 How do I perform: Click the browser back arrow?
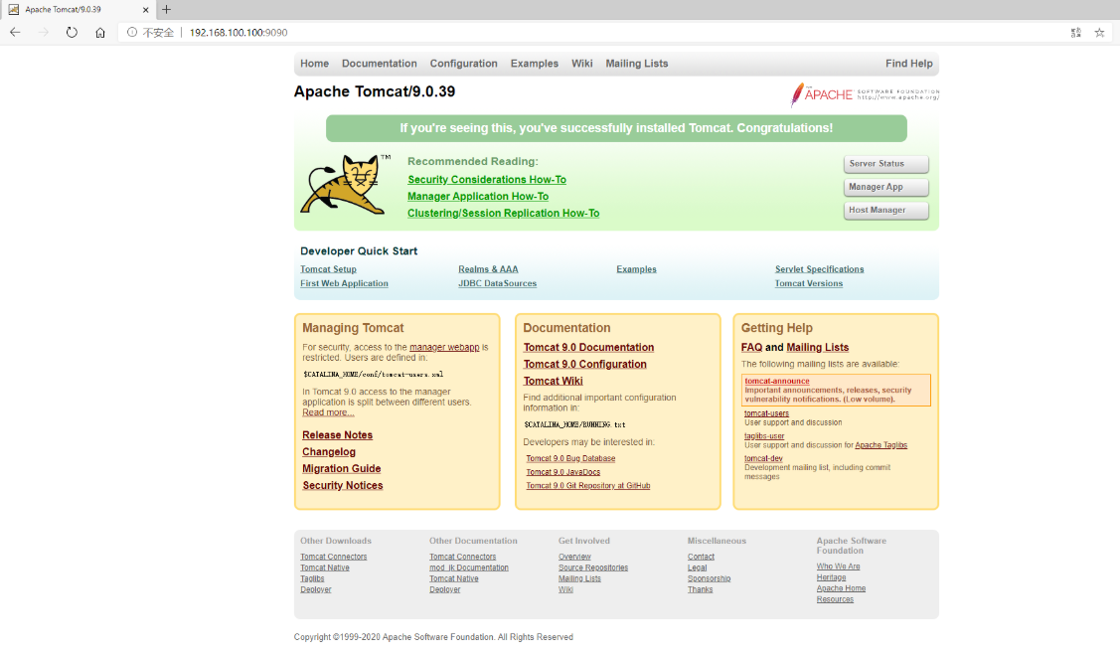15,32
